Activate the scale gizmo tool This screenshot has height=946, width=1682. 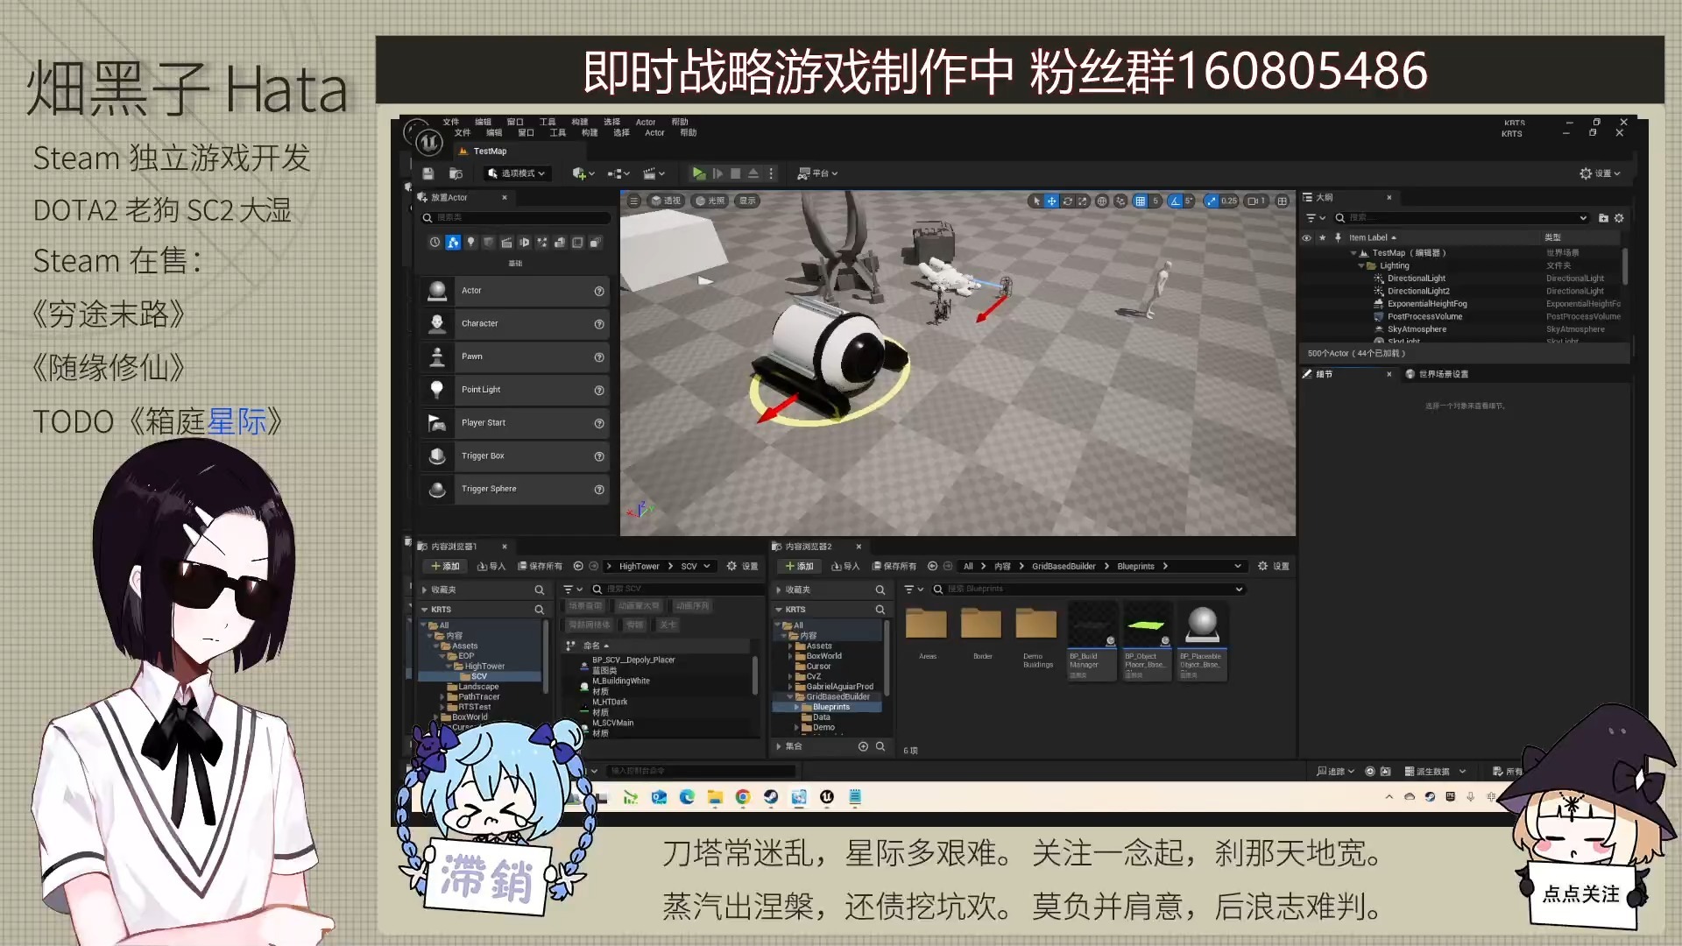click(x=1083, y=201)
